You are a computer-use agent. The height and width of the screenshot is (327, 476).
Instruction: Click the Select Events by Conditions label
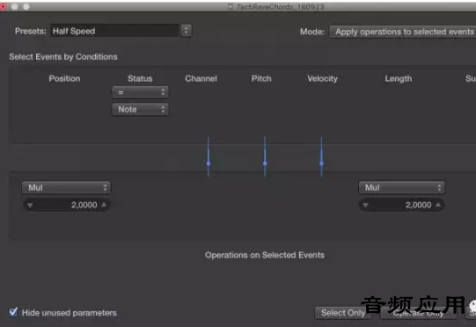click(x=63, y=57)
